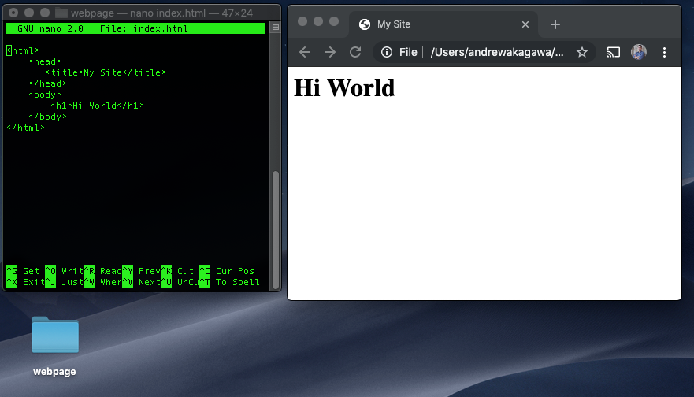Click the opening <body> tag line
The height and width of the screenshot is (397, 694).
(45, 95)
